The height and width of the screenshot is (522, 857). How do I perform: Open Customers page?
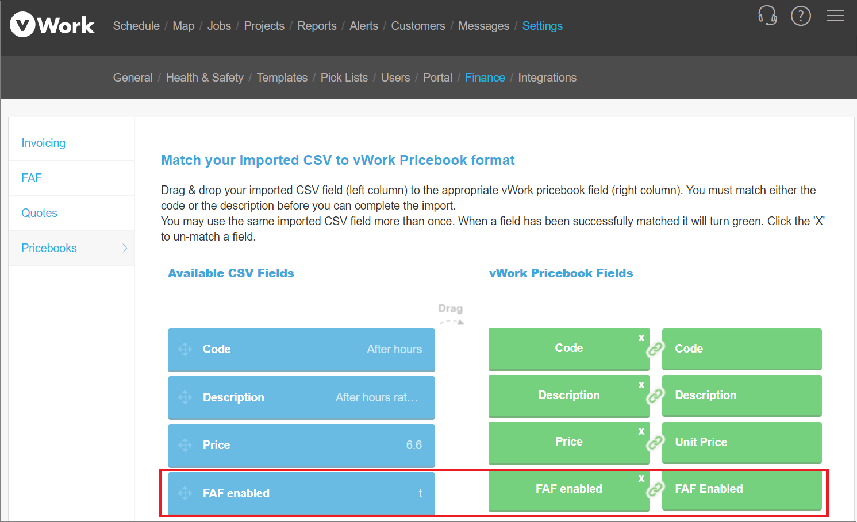click(x=418, y=26)
